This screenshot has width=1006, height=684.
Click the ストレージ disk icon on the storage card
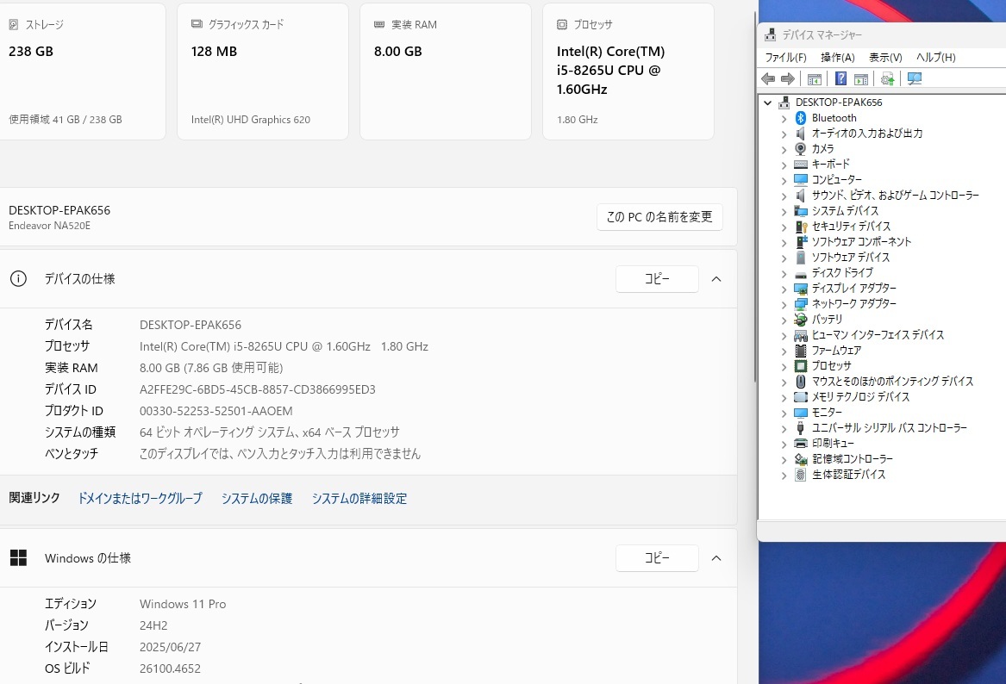14,24
